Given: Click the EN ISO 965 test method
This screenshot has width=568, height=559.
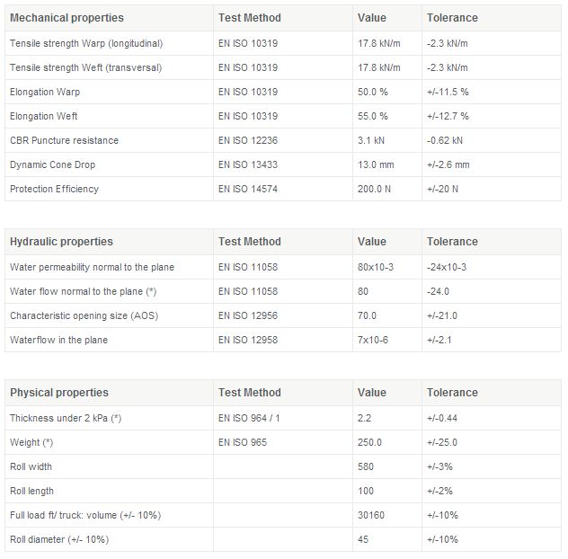Looking at the screenshot, I should (x=242, y=442).
